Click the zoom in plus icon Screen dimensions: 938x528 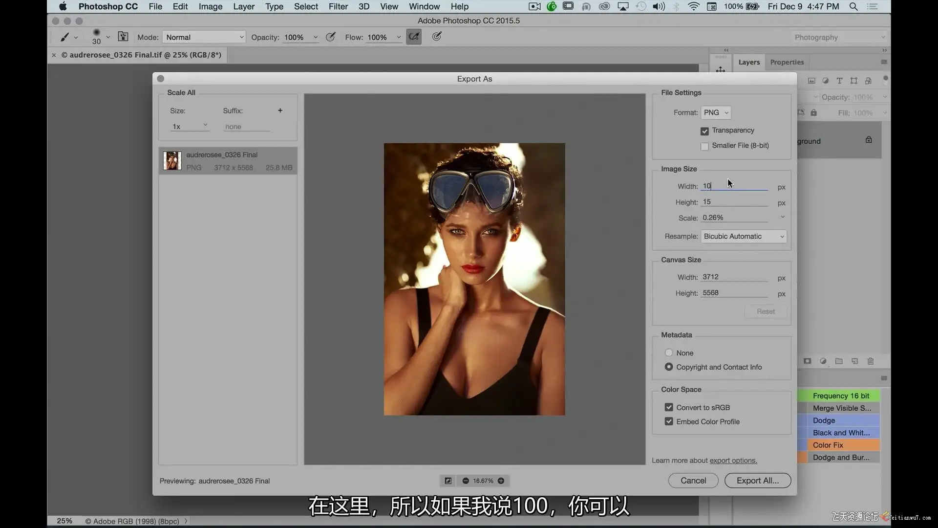[501, 481]
